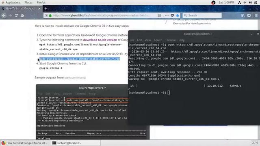The image size is (260, 146).
Task: Open the Firefox menu in top panel
Action: click(41, 2)
